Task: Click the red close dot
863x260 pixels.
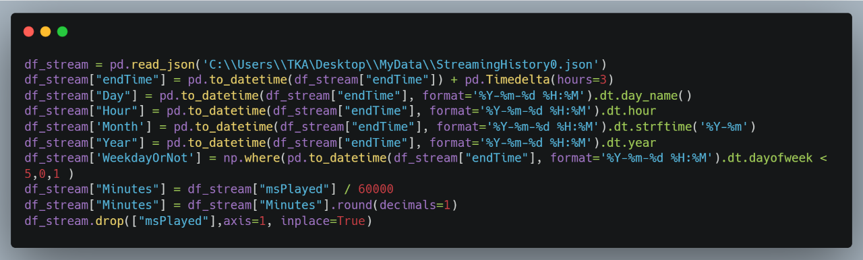Action: [28, 32]
